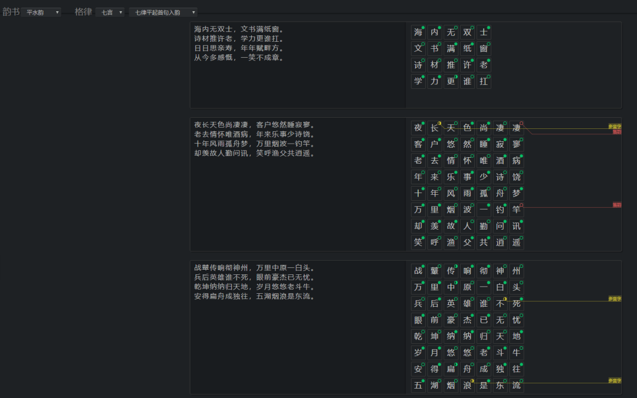Click the 多音字 tag beside 五湖烟浪 row
The image size is (637, 398).
point(615,380)
